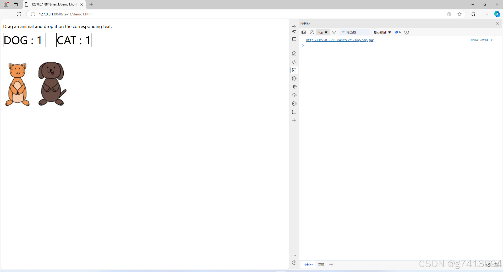The width and height of the screenshot is (503, 272).
Task: Open the DevTools Welcome home icon
Action: [294, 53]
